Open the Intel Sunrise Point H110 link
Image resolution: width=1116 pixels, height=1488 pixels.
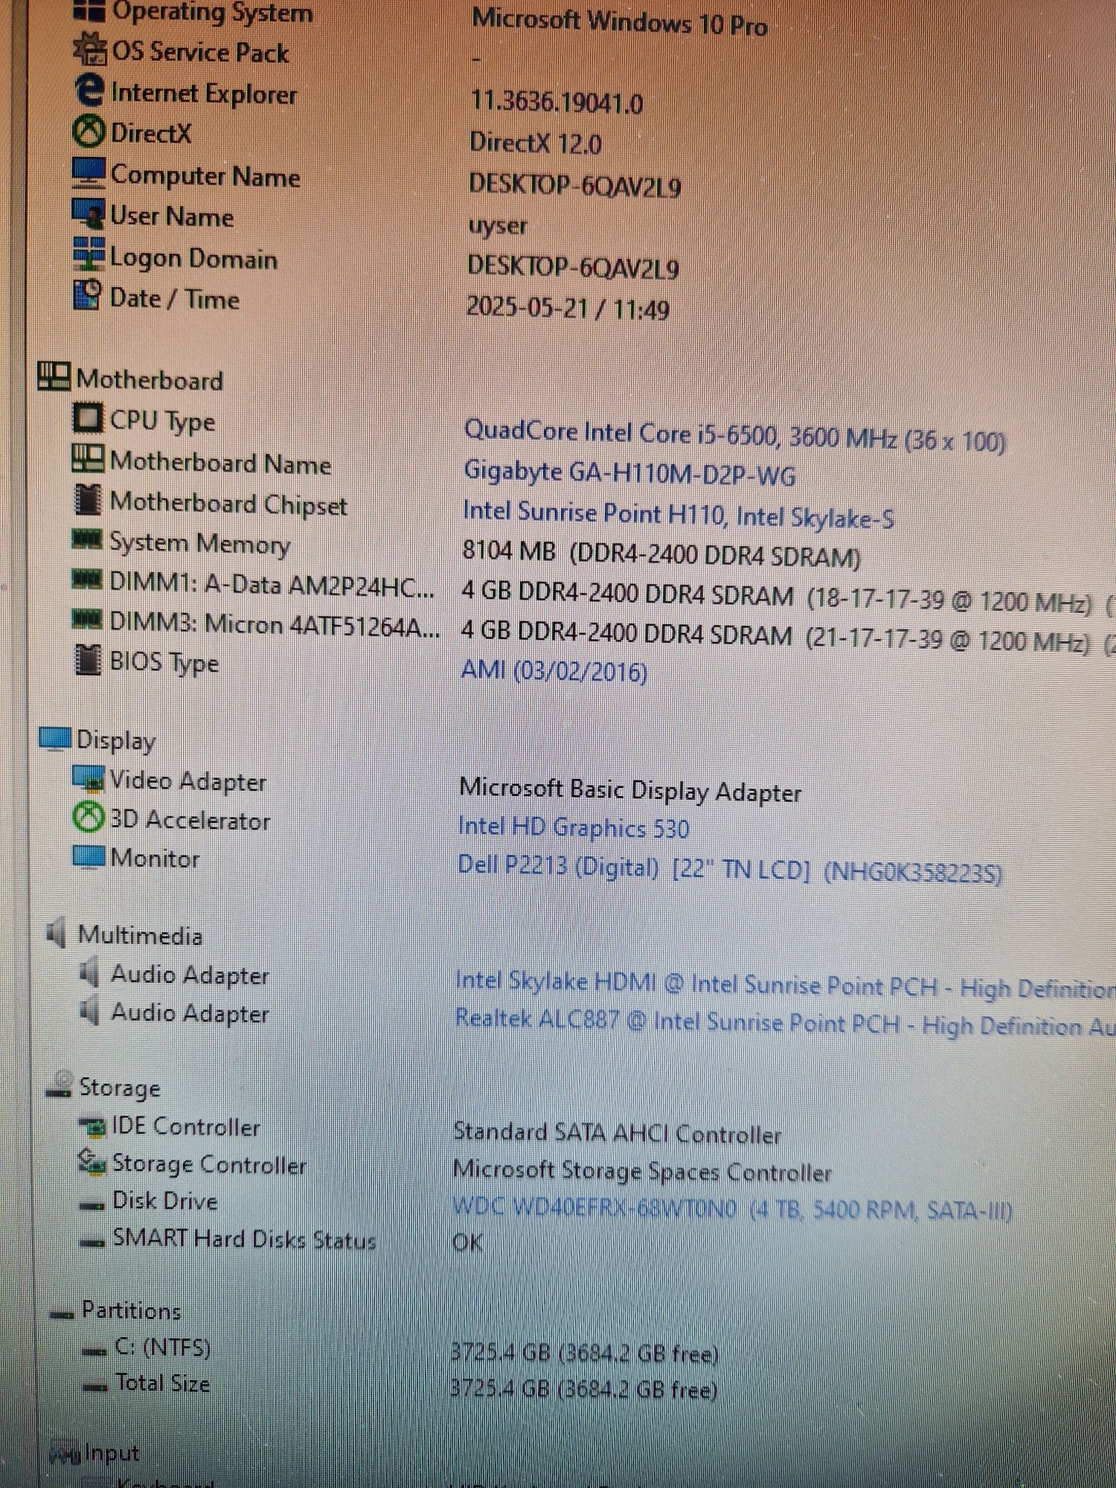[x=678, y=515]
